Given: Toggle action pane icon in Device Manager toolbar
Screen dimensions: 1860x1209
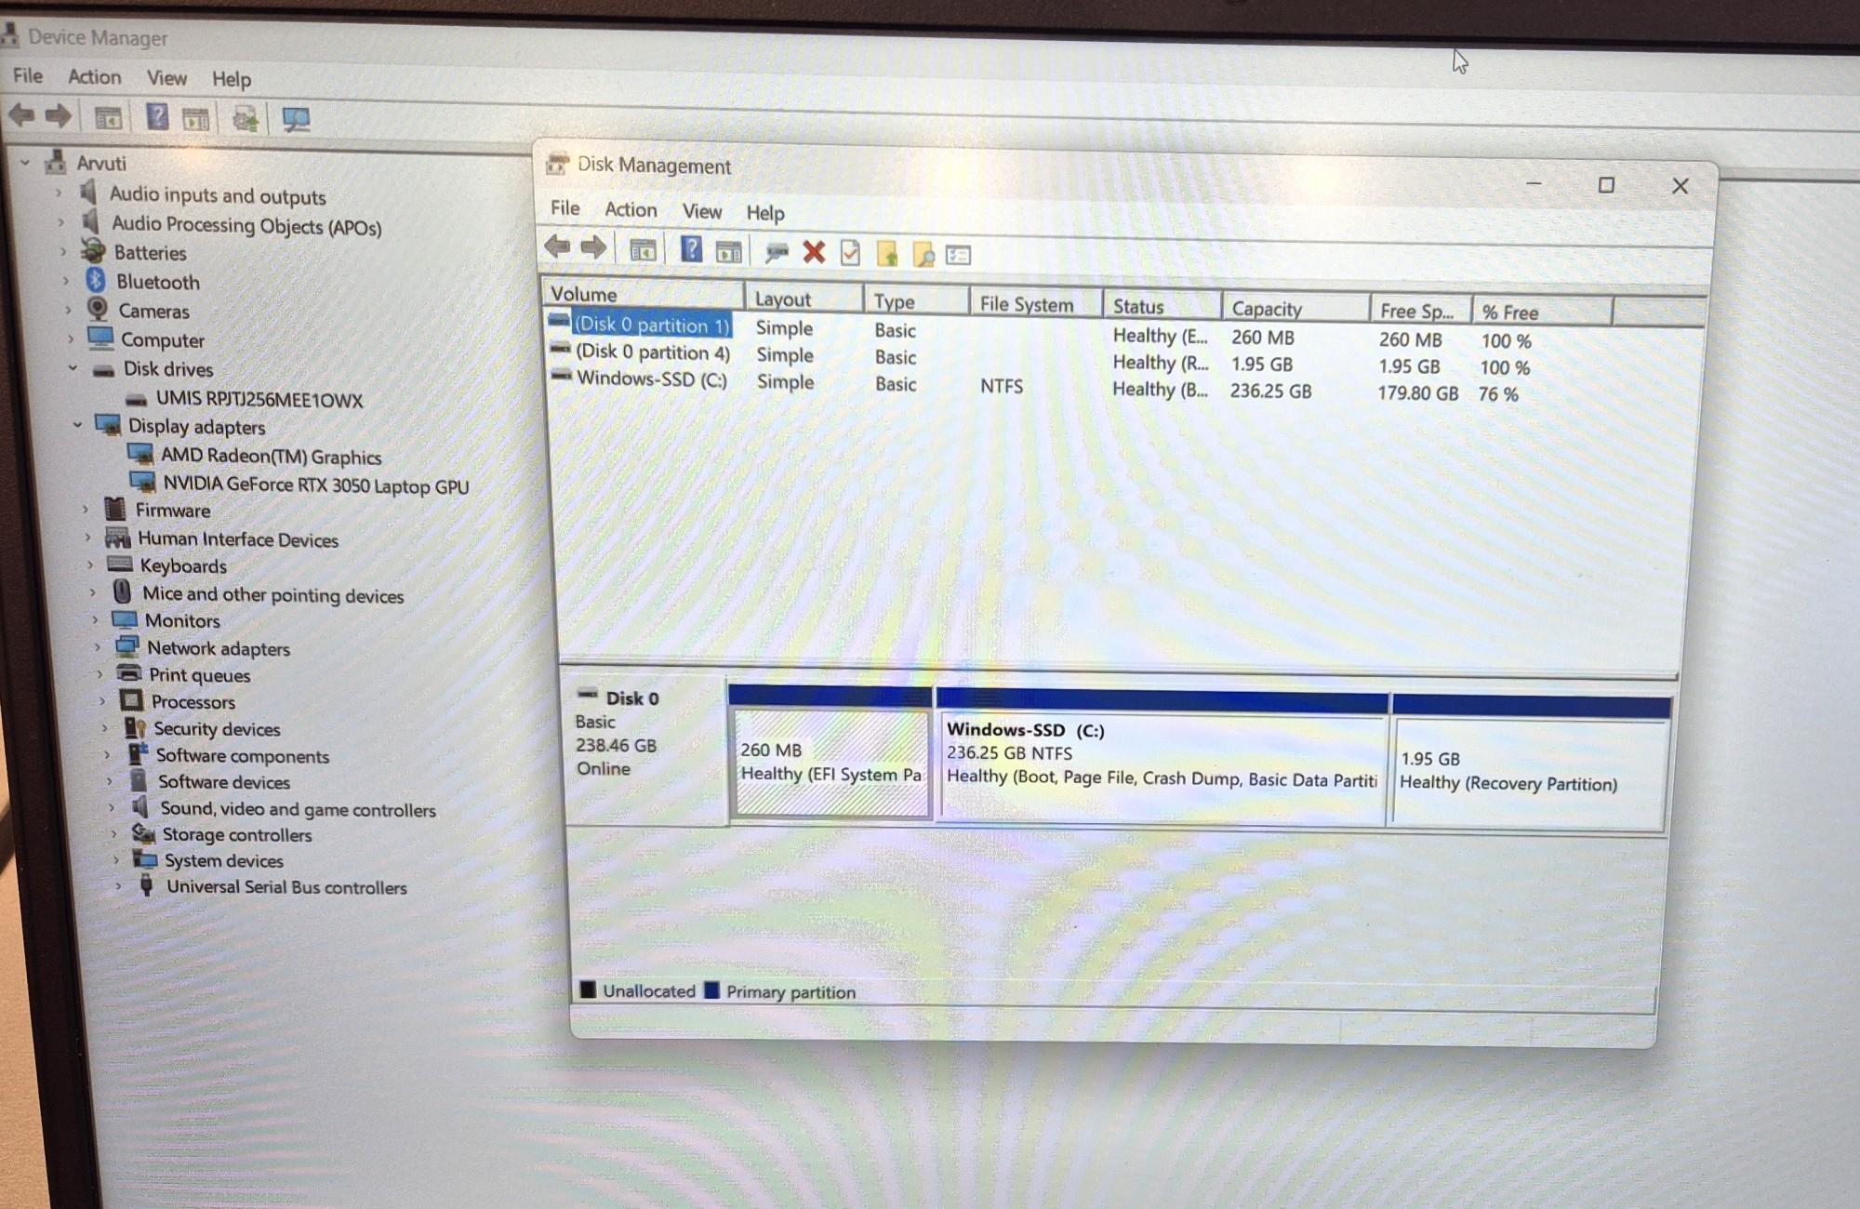Looking at the screenshot, I should pos(195,119).
